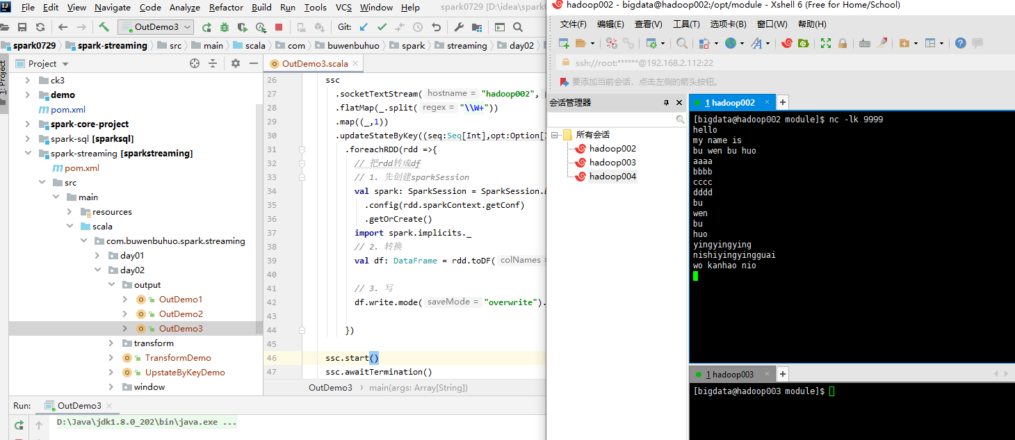The height and width of the screenshot is (440, 1015).
Task: Close the OutDemo3.scala editor tab
Action: point(356,63)
